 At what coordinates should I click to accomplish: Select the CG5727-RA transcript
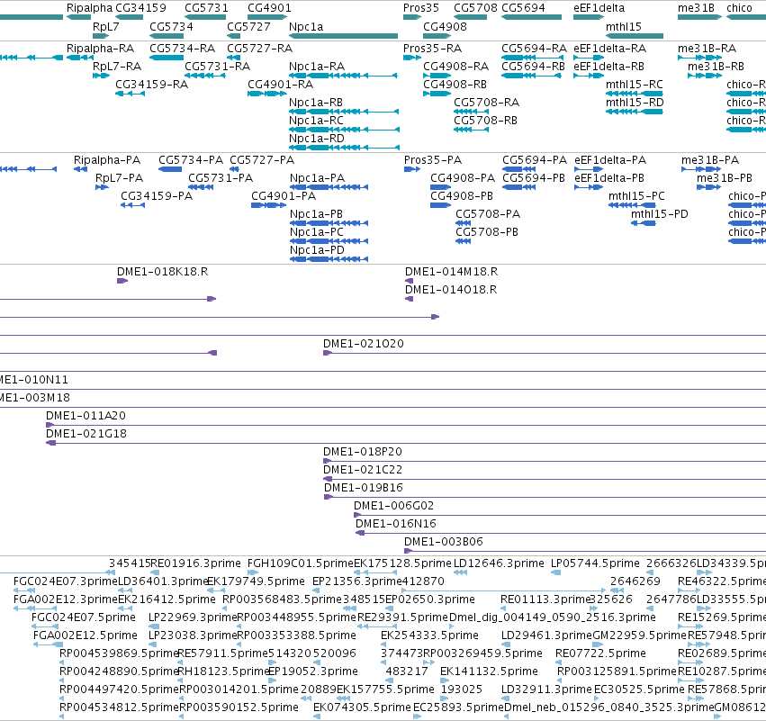pos(259,49)
